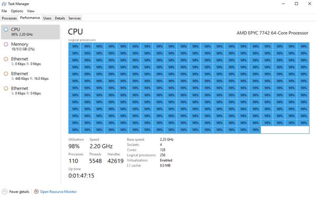Image resolution: width=316 pixels, height=197 pixels.
Task: Click the third Ethernet adapter icon
Action: (6, 88)
